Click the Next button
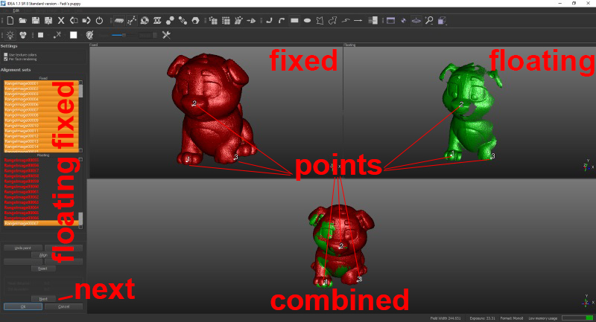This screenshot has width=596, height=322. (43, 299)
